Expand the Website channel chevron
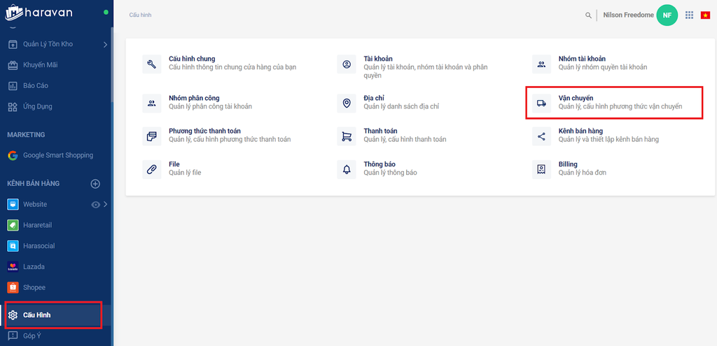This screenshot has height=346, width=717. point(106,205)
